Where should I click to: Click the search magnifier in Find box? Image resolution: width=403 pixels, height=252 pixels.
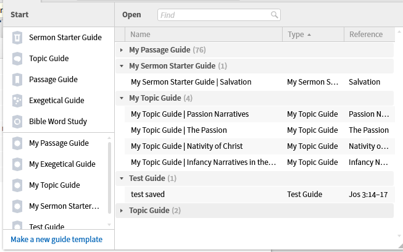pyautogui.click(x=274, y=15)
